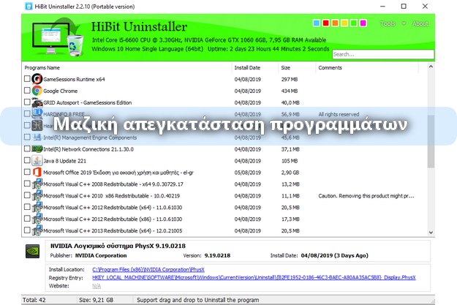Image resolution: width=457 pixels, height=305 pixels.
Task: Minimize the HiBit Uninstaller window
Action: (382, 6)
